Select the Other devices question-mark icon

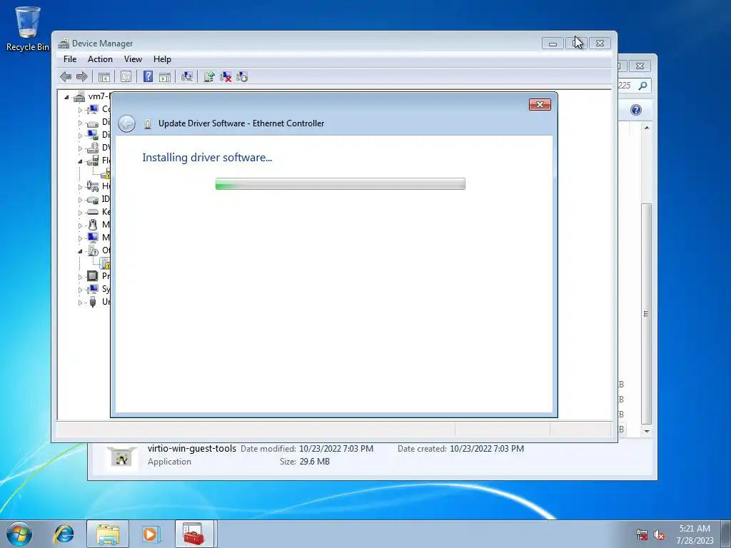point(93,250)
